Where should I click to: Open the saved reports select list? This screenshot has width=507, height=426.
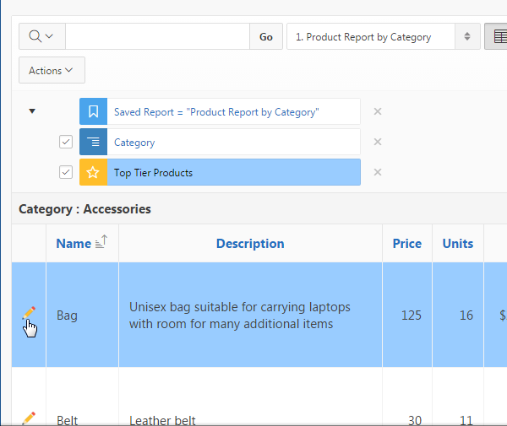coord(383,37)
